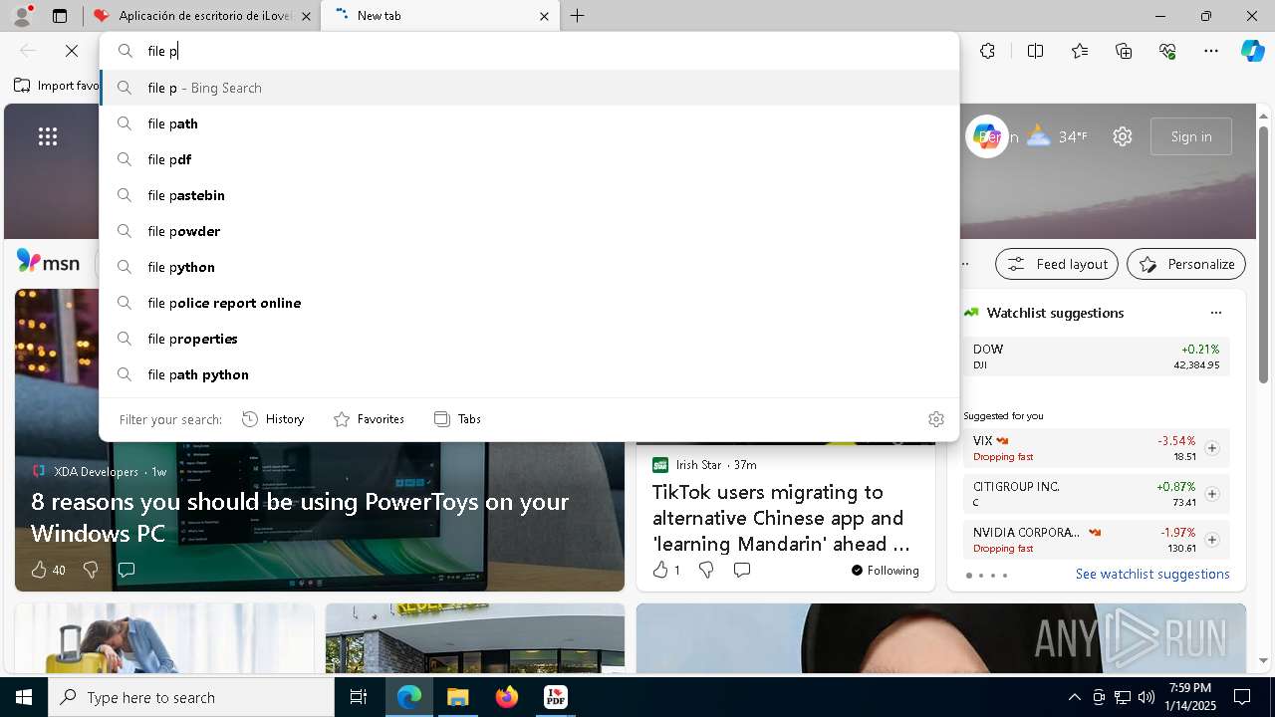The image size is (1275, 717).
Task: Open the Collections toolbar icon
Action: tap(1124, 51)
